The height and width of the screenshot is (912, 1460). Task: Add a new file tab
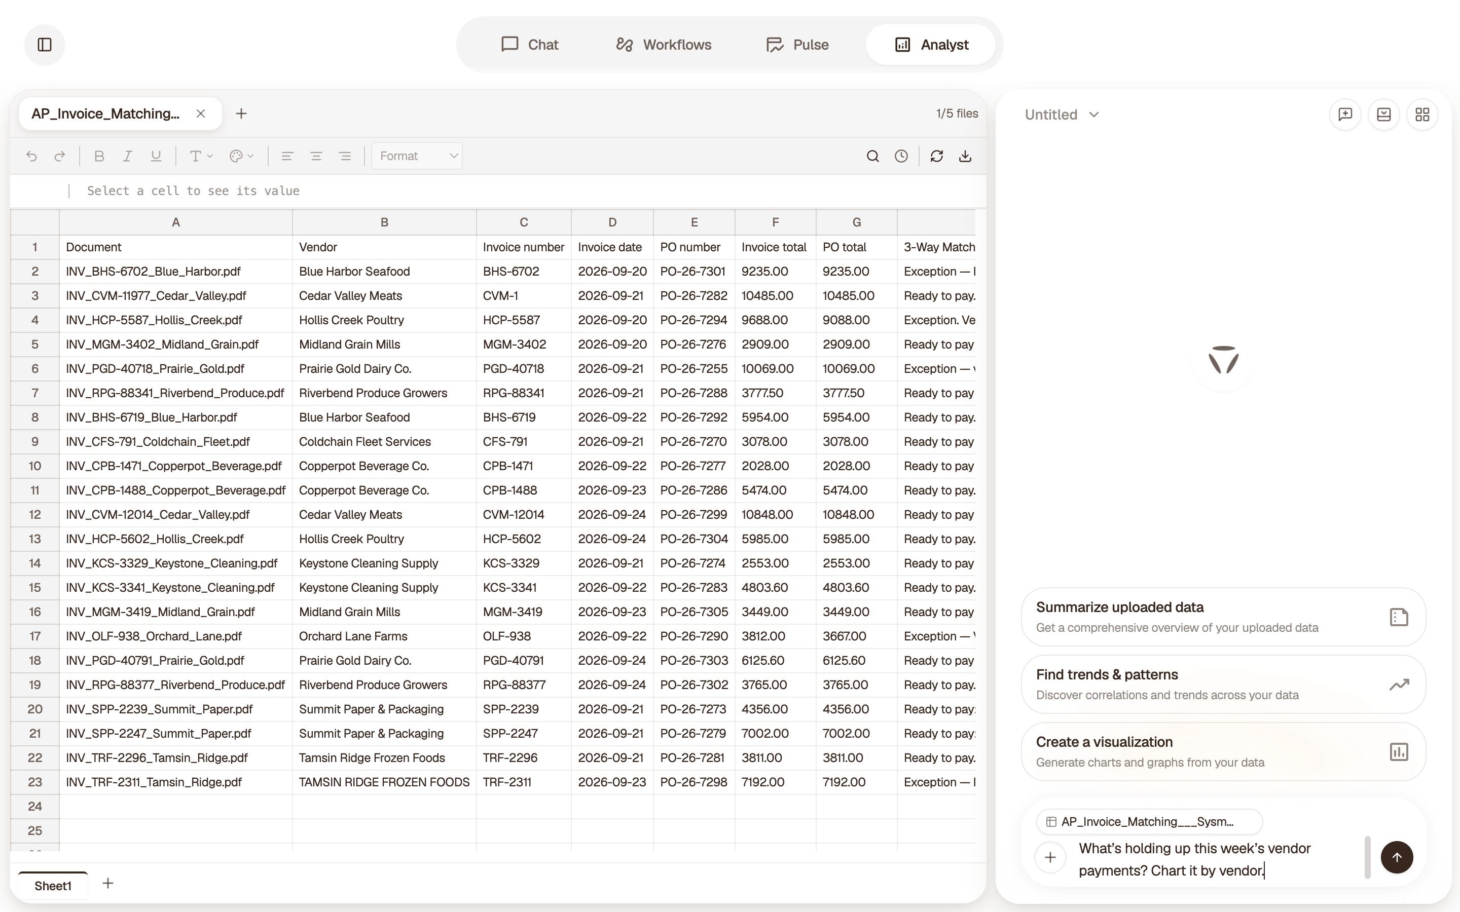(241, 113)
